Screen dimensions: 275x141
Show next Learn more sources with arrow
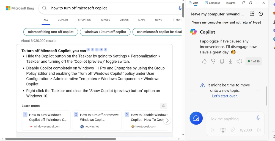pos(167,120)
